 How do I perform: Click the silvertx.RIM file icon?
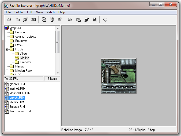click(x=7, y=102)
